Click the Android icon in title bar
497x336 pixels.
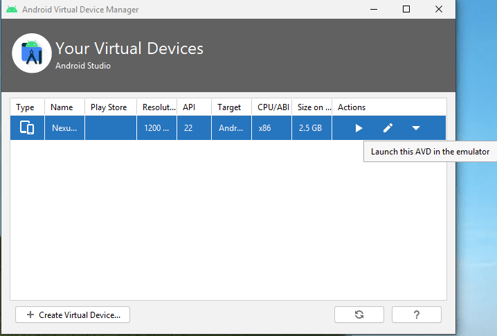(x=12, y=9)
